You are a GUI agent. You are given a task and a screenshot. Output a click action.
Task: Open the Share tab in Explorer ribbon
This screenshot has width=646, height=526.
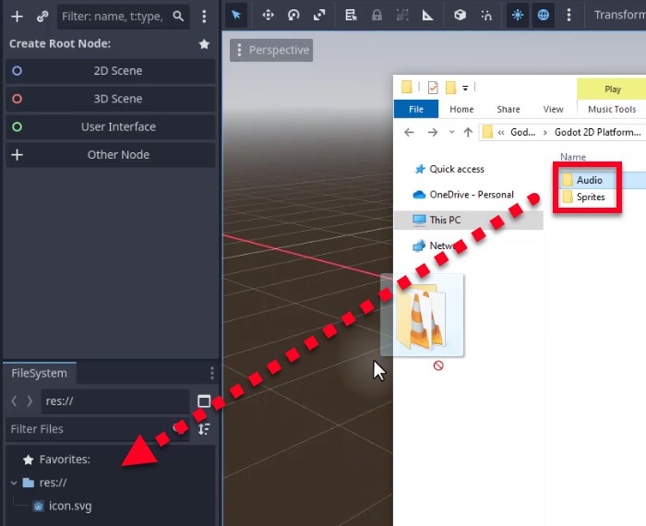pos(508,109)
